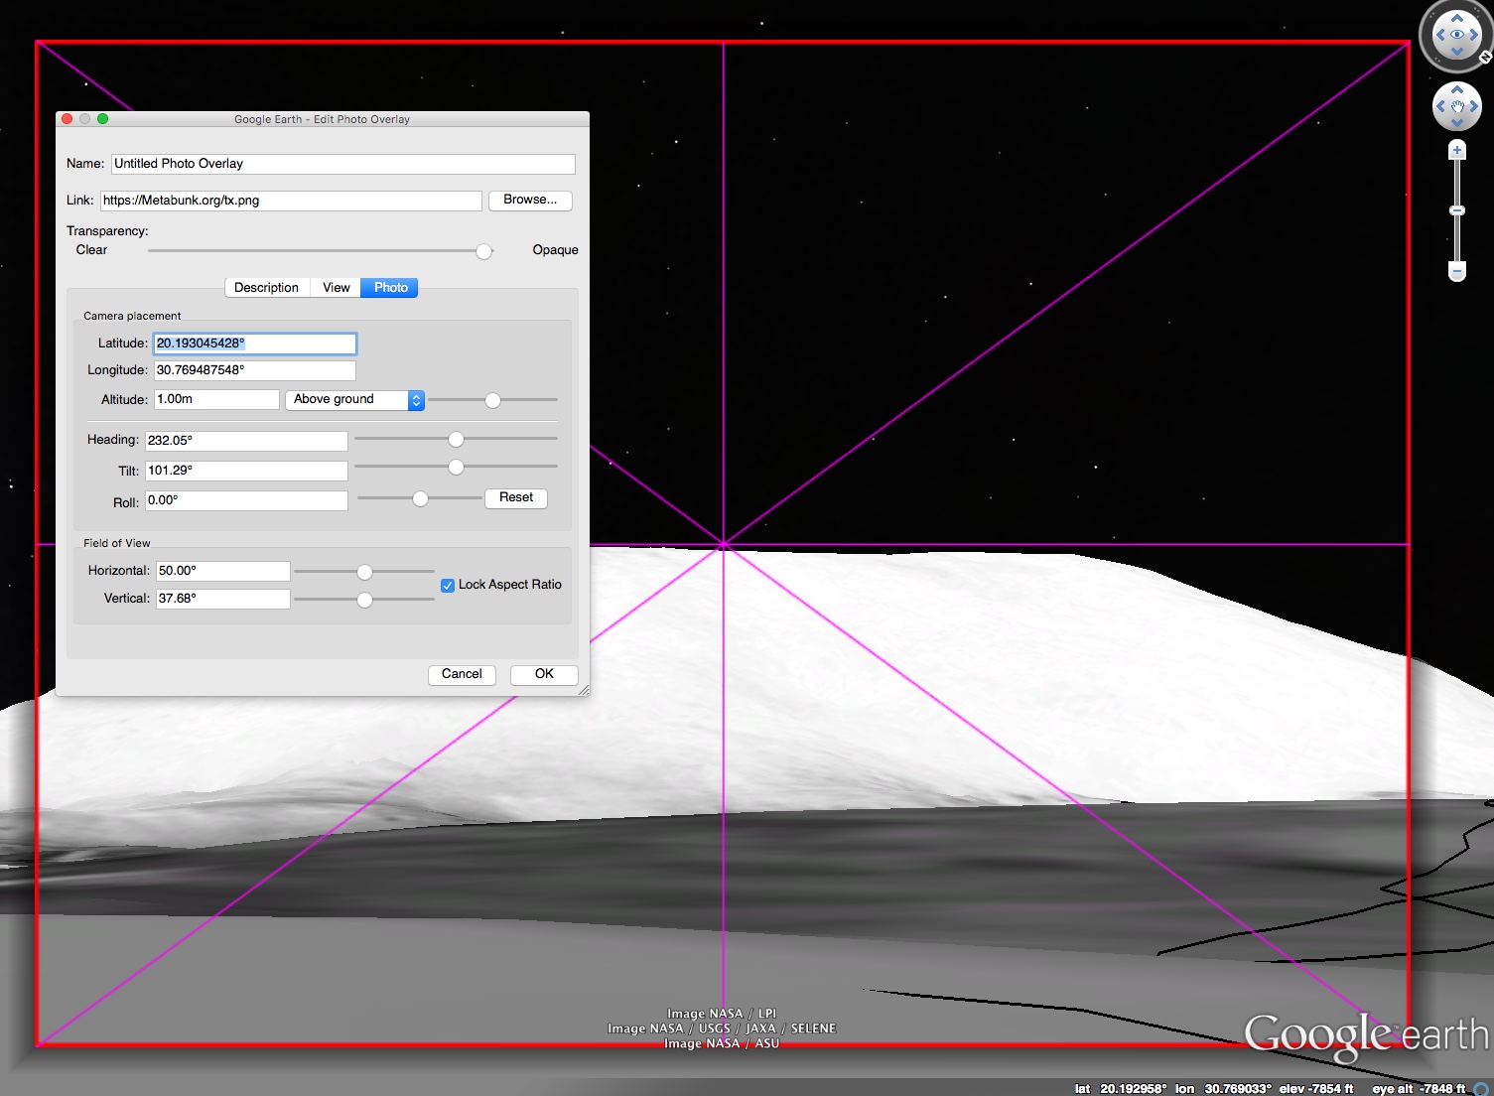
Task: Click into the Longitude input field
Action: pos(254,370)
